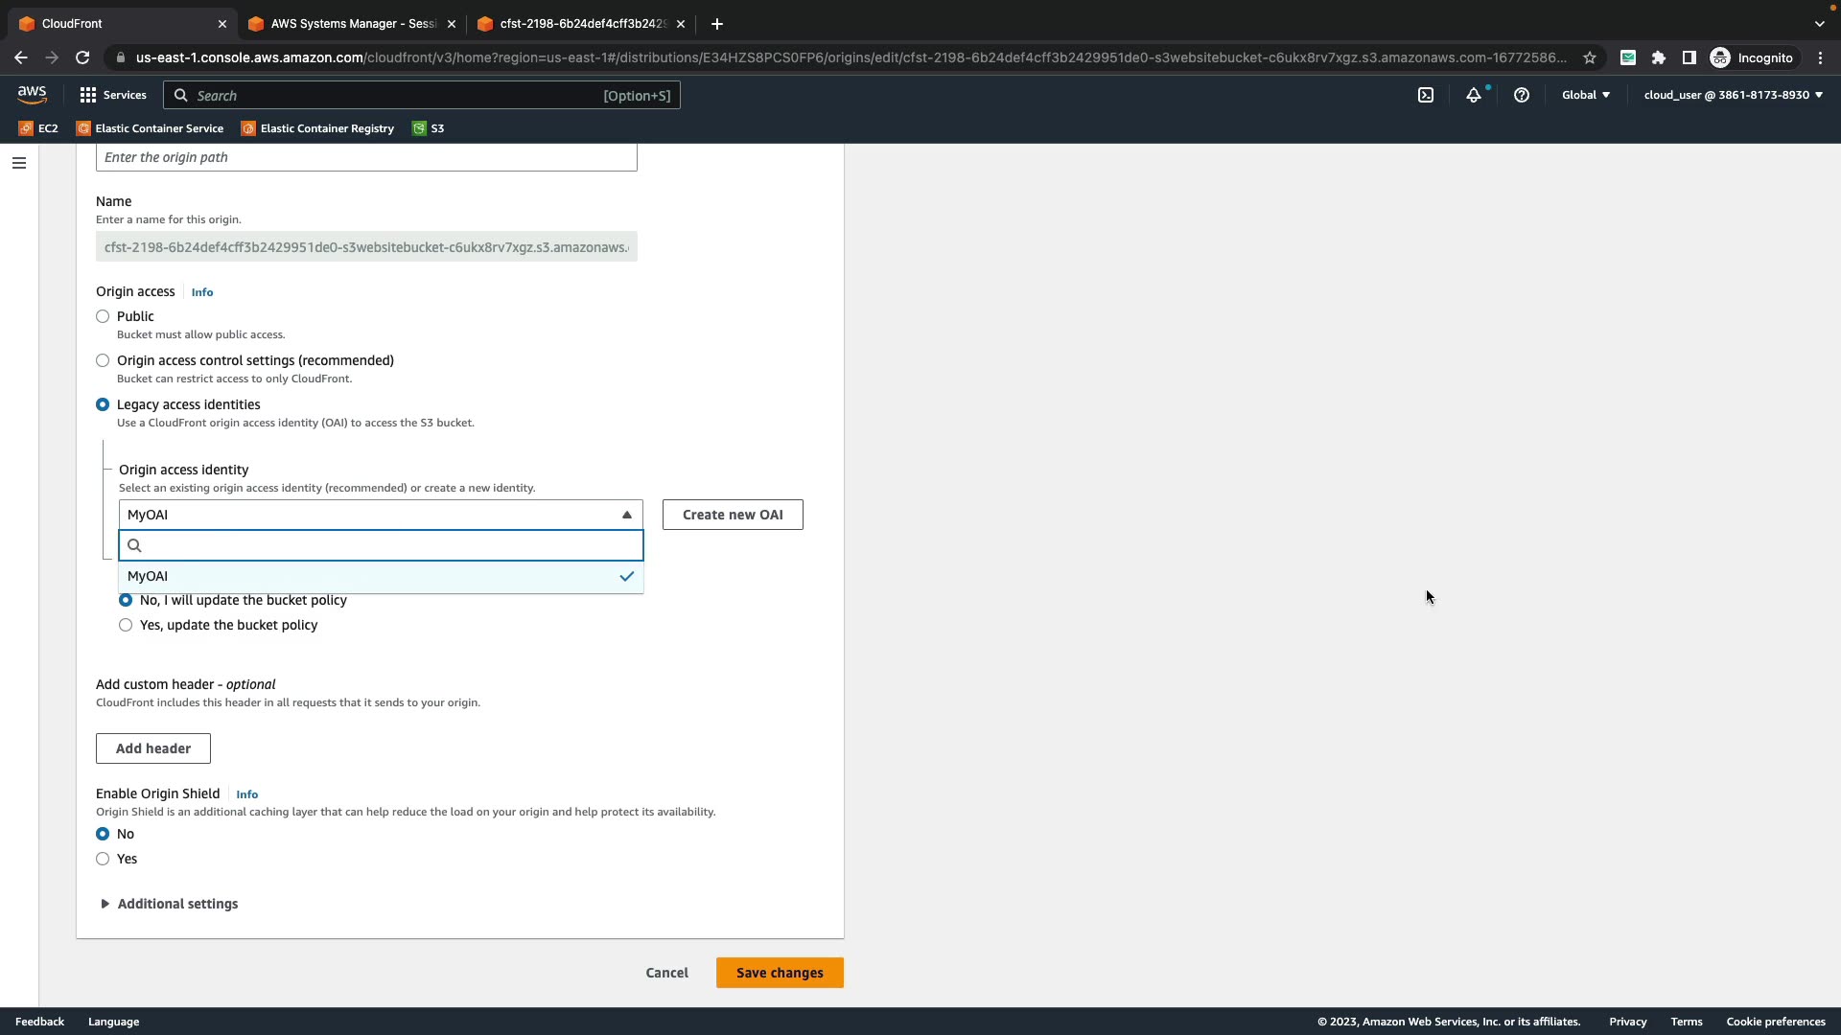Click the help question mark icon
This screenshot has width=1841, height=1035.
coord(1522,95)
